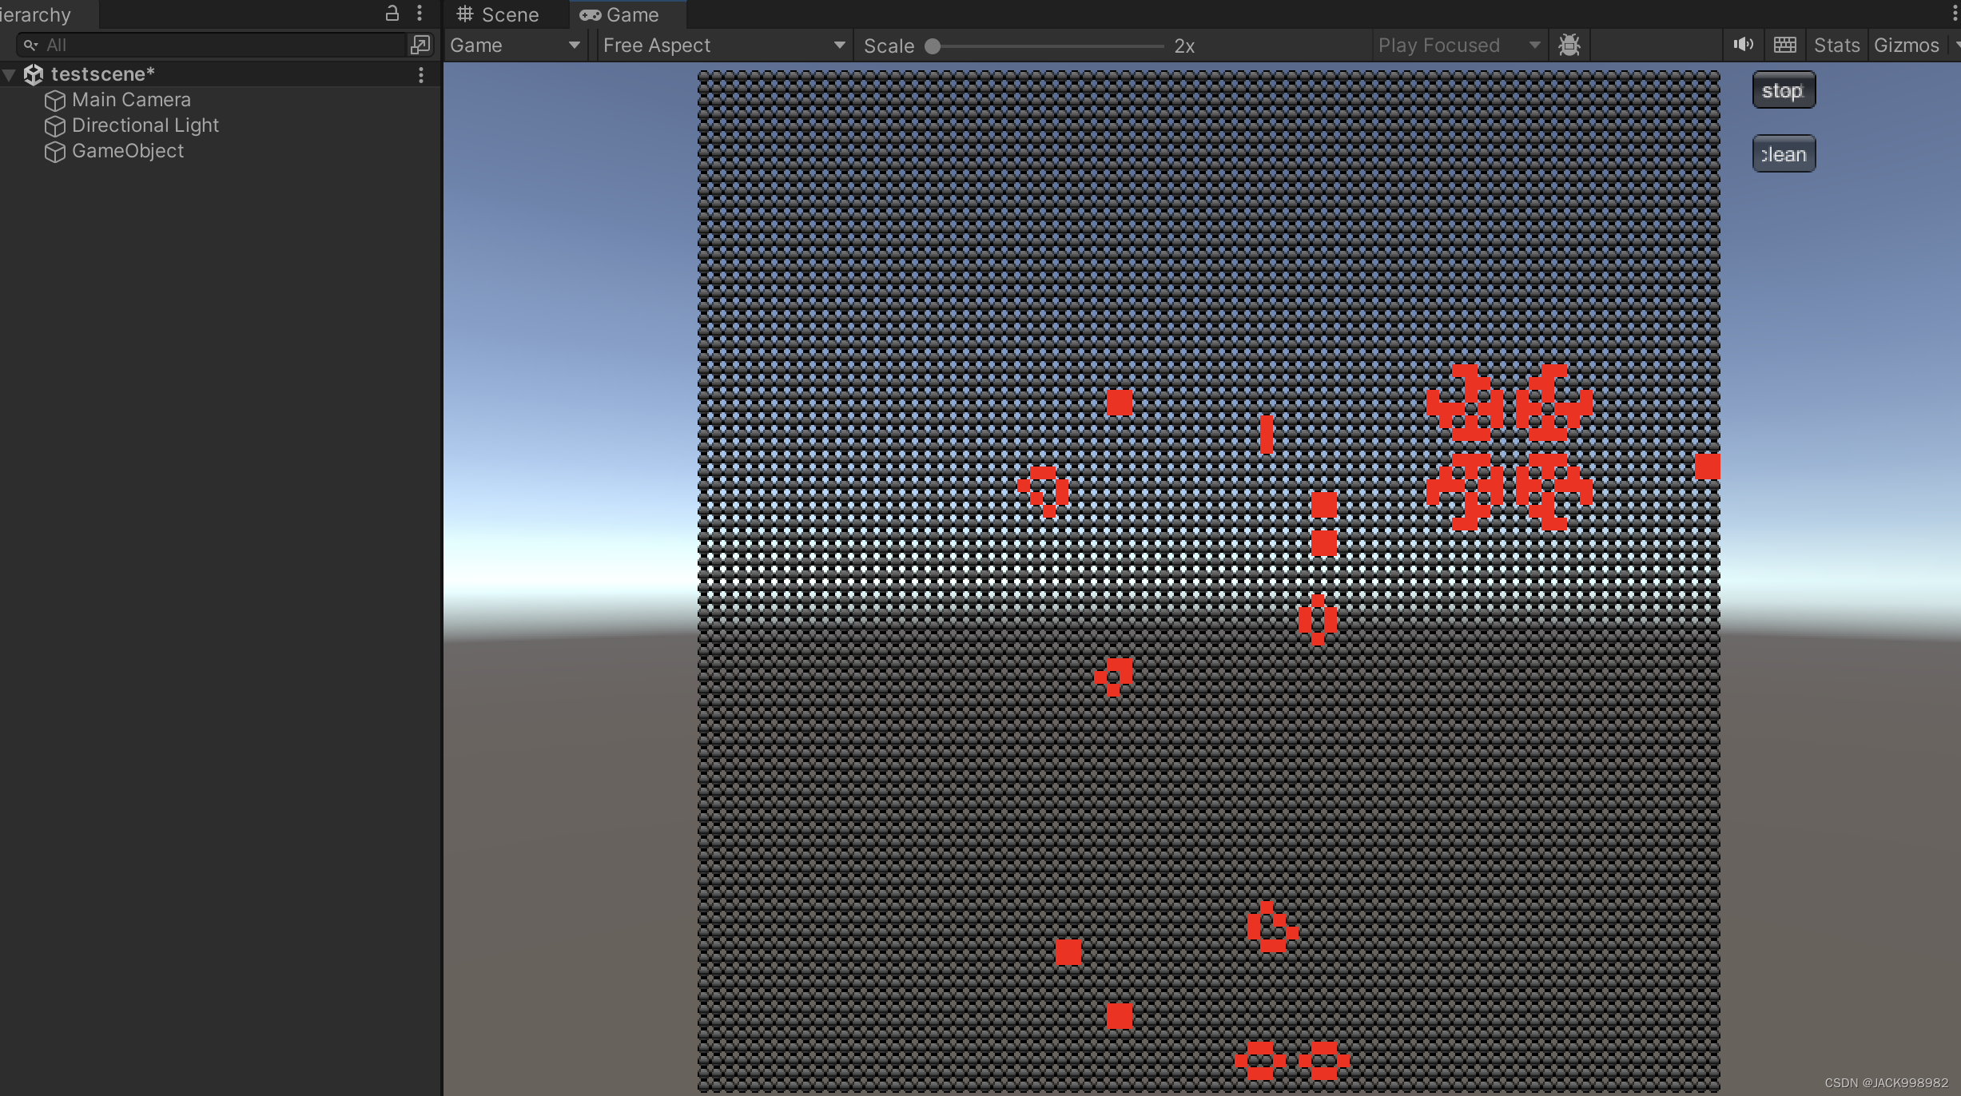The image size is (1961, 1096).
Task: Toggle Gizmos in the Game view
Action: click(1906, 45)
